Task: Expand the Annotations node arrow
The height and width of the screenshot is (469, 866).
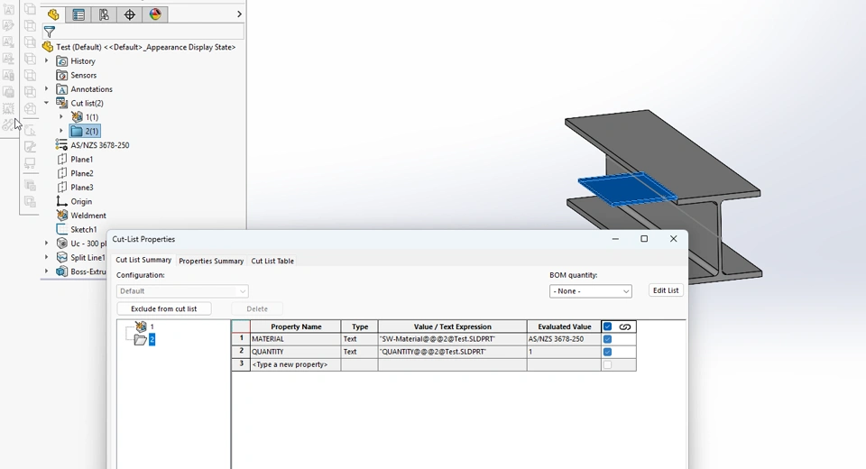Action: tap(46, 89)
